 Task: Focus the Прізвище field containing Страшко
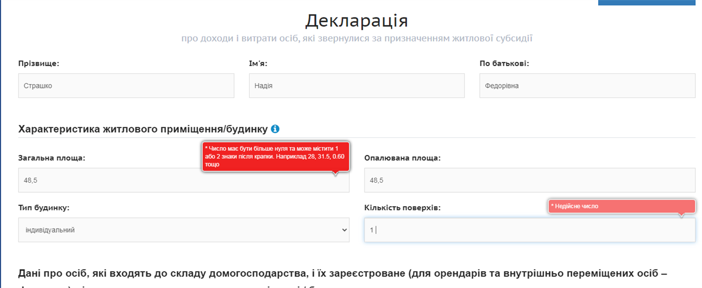pyautogui.click(x=126, y=86)
